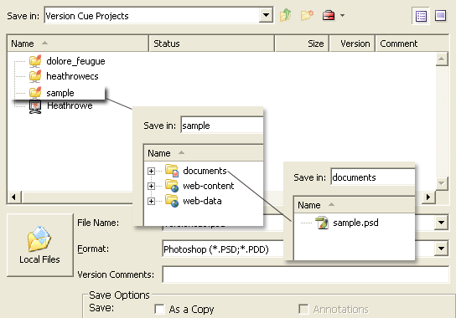
Task: Select the dolore_feugue project label
Action: click(x=75, y=61)
